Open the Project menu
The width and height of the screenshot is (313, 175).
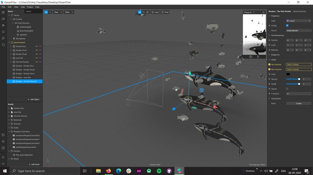[x=30, y=7]
